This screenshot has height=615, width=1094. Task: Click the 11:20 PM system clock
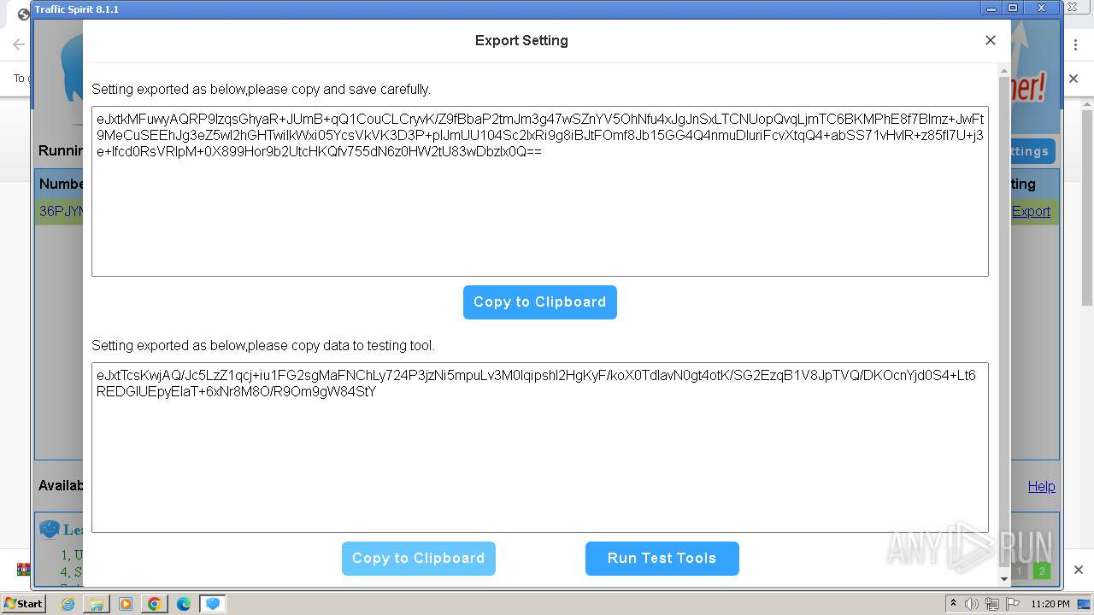point(1050,604)
